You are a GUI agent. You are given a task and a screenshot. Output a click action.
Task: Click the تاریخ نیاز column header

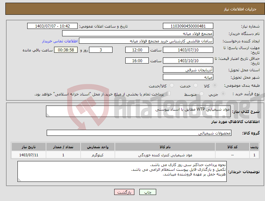[x=29, y=147]
